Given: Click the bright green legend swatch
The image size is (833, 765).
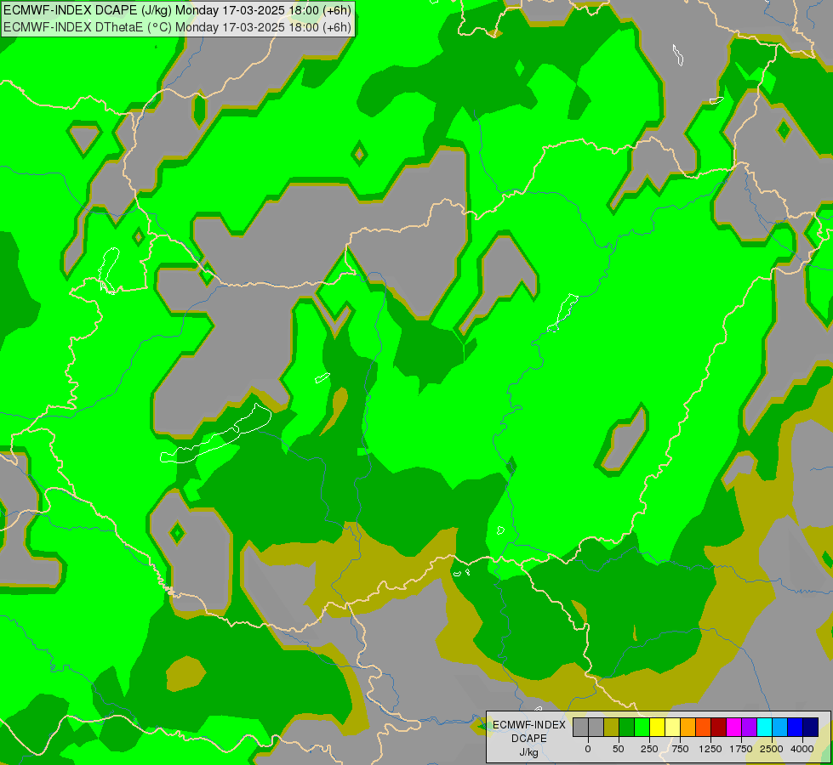Looking at the screenshot, I should [x=642, y=727].
